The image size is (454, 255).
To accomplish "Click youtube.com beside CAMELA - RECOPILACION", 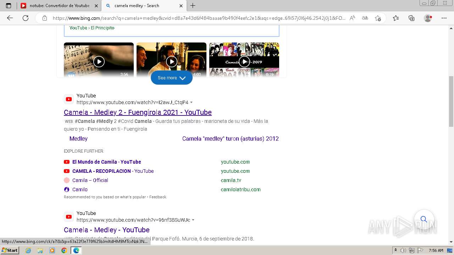I will pyautogui.click(x=236, y=171).
